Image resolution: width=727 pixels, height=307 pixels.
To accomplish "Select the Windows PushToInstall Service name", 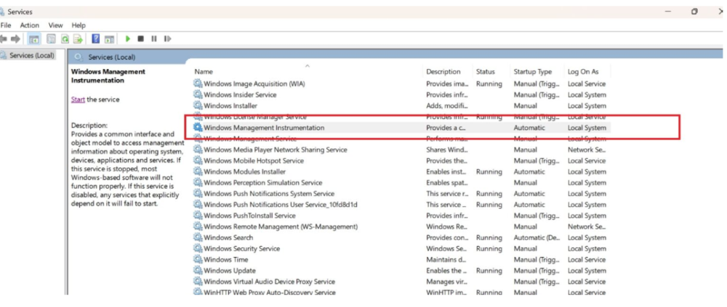I will [x=249, y=216].
